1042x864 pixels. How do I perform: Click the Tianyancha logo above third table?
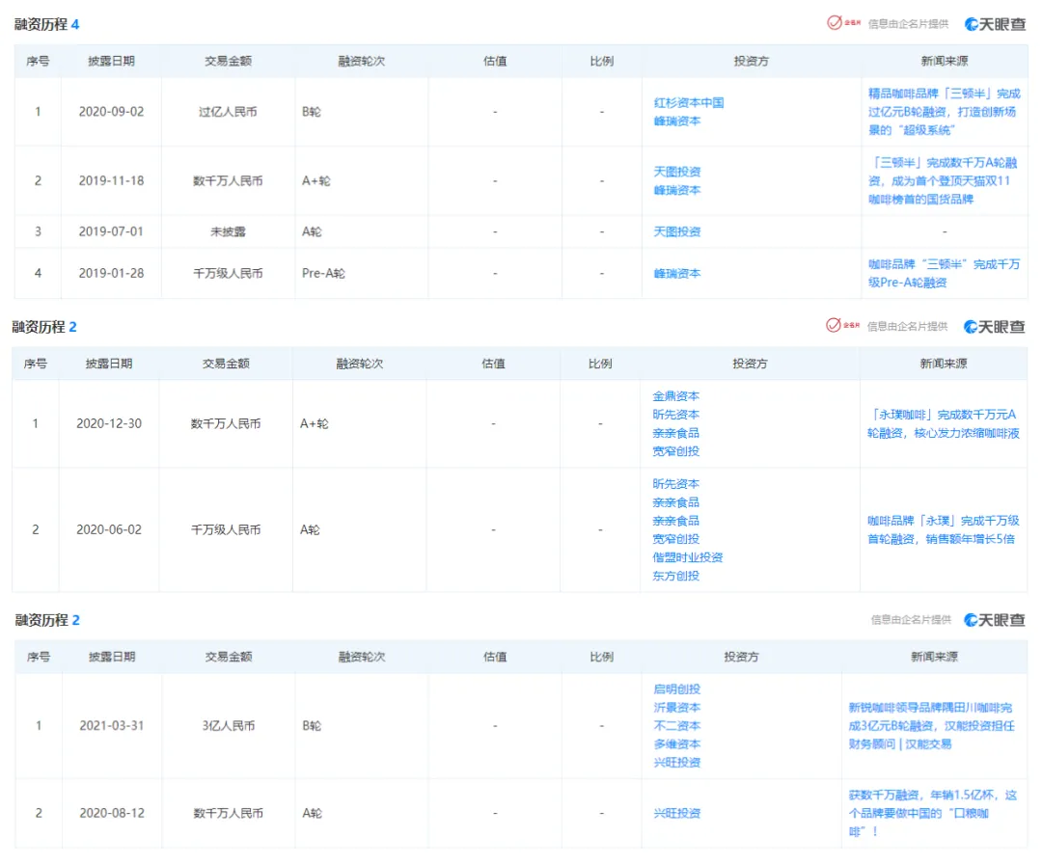pos(994,620)
